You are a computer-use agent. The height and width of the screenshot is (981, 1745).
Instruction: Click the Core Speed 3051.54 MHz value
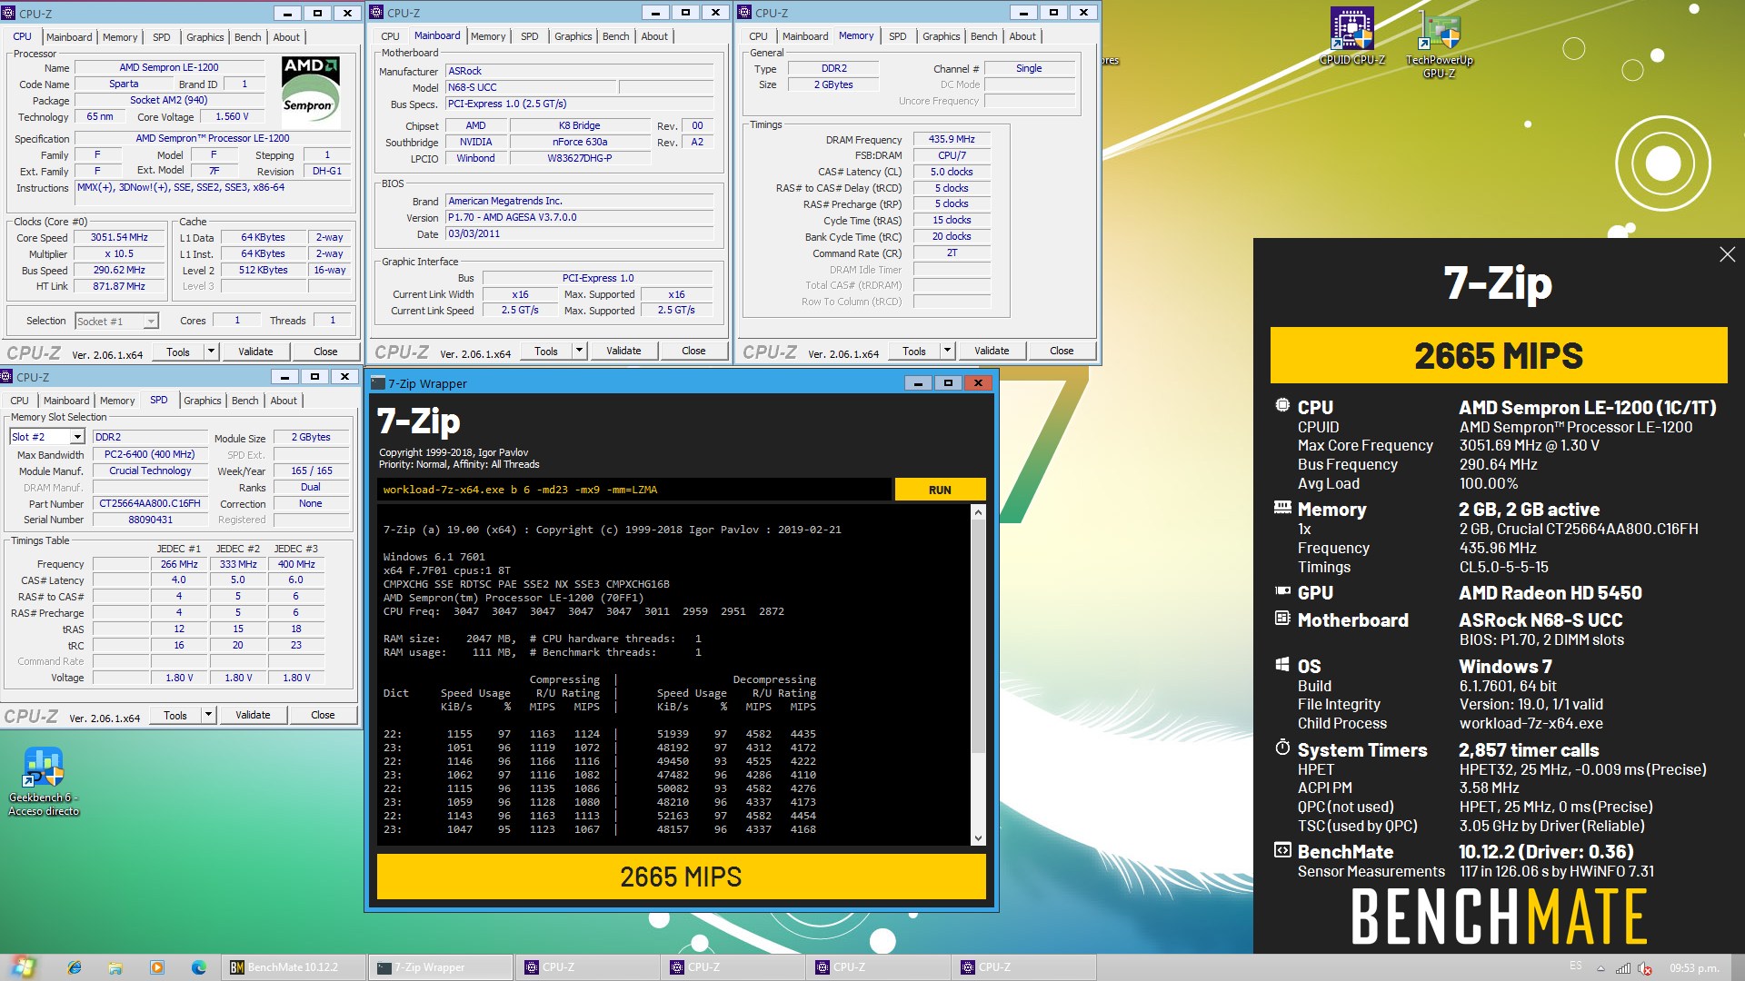[x=119, y=237]
